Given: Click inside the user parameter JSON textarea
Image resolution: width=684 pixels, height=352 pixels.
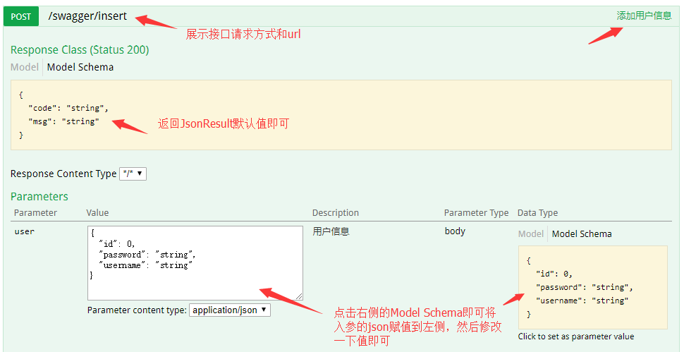Looking at the screenshot, I should click(x=195, y=263).
